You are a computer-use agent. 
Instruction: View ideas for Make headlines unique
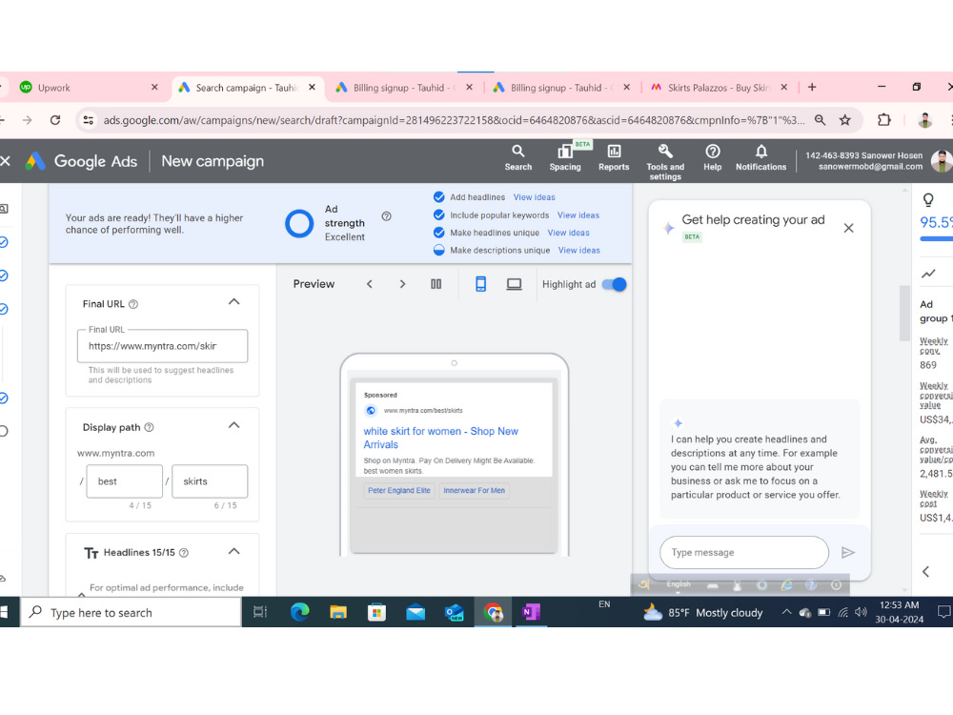(568, 233)
